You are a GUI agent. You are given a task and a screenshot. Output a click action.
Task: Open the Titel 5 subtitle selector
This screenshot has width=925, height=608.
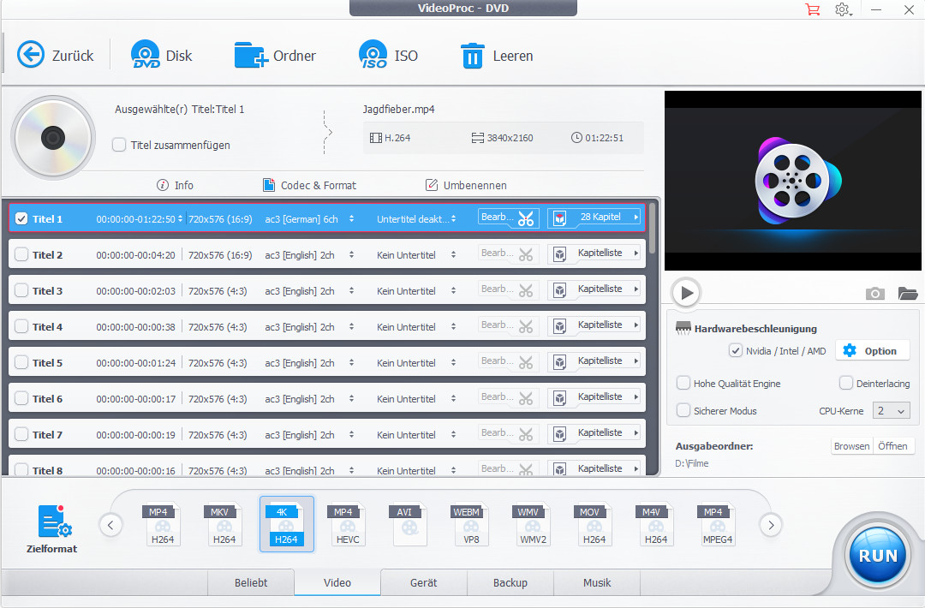(x=453, y=363)
